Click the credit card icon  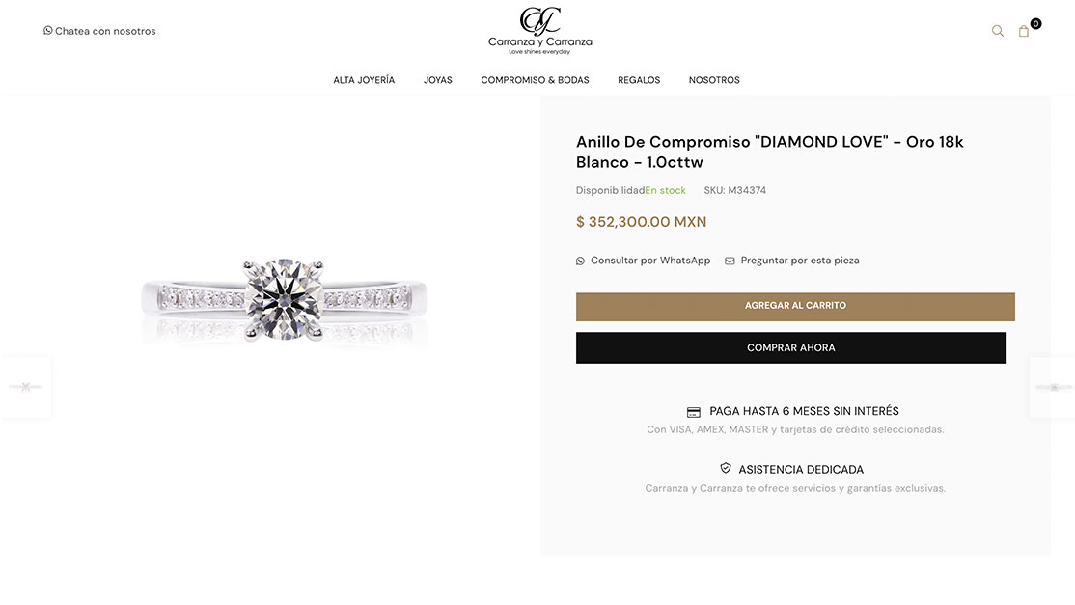coord(694,412)
